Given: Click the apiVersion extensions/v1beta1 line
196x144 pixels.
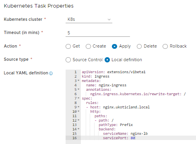Looking at the screenshot, I should (x=113, y=72).
